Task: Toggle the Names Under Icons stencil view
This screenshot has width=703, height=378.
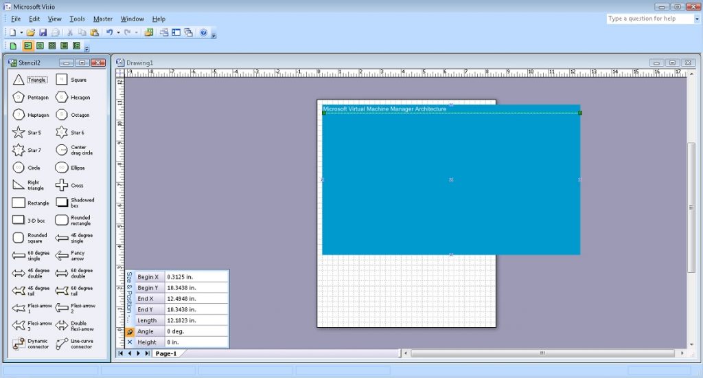Action: click(40, 46)
